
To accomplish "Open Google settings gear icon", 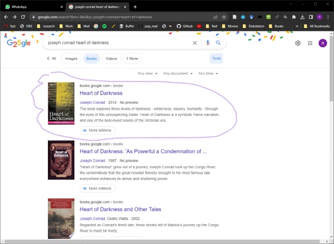I will click(x=298, y=43).
